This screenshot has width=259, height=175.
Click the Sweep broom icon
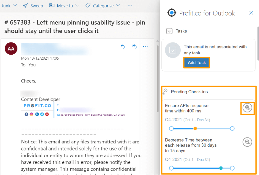click(x=25, y=6)
